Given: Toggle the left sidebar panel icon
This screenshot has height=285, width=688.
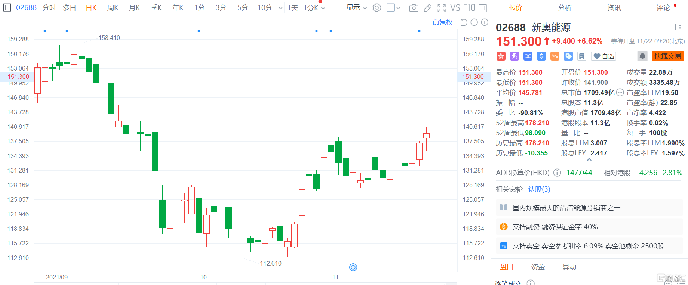Looking at the screenshot, I should (7, 7).
